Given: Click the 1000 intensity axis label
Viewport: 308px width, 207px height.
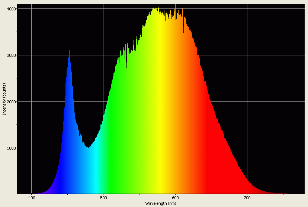Looking at the screenshot, I should [11, 148].
